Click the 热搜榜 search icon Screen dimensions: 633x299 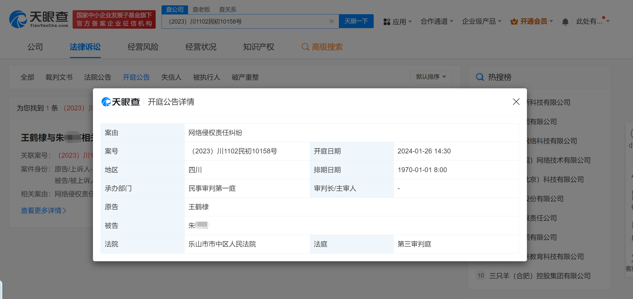click(x=480, y=77)
